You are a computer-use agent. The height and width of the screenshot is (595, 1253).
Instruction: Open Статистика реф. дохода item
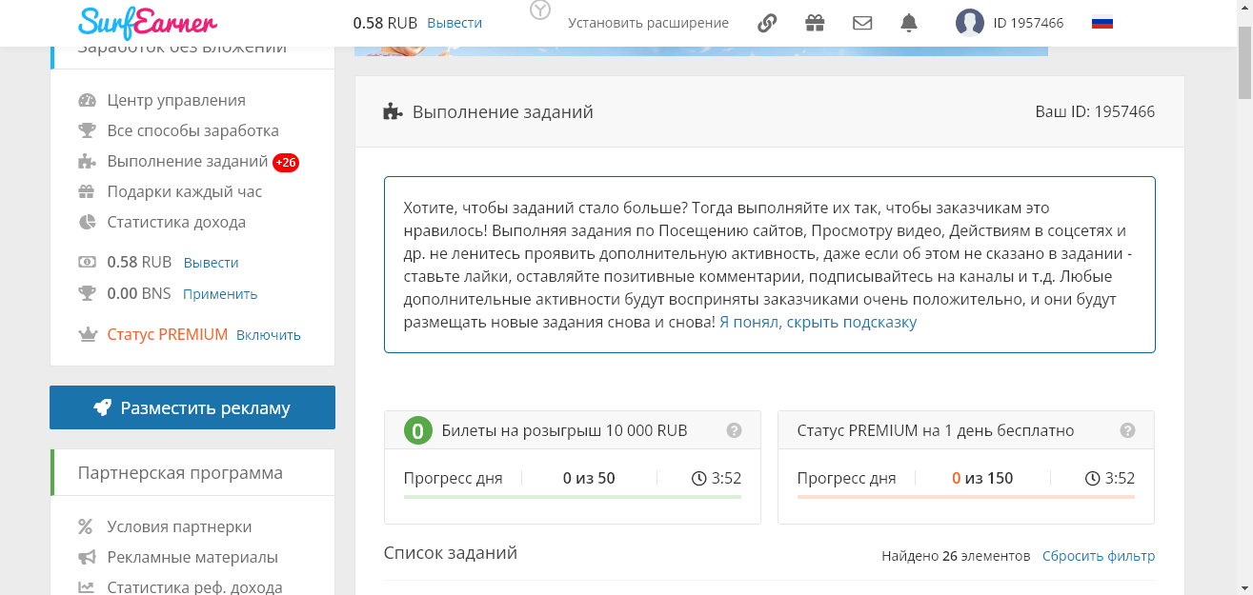pyautogui.click(x=194, y=587)
